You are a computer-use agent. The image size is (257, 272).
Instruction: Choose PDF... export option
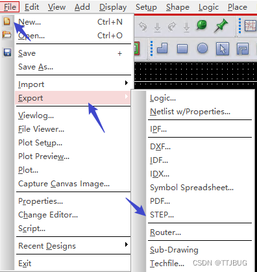200,201
